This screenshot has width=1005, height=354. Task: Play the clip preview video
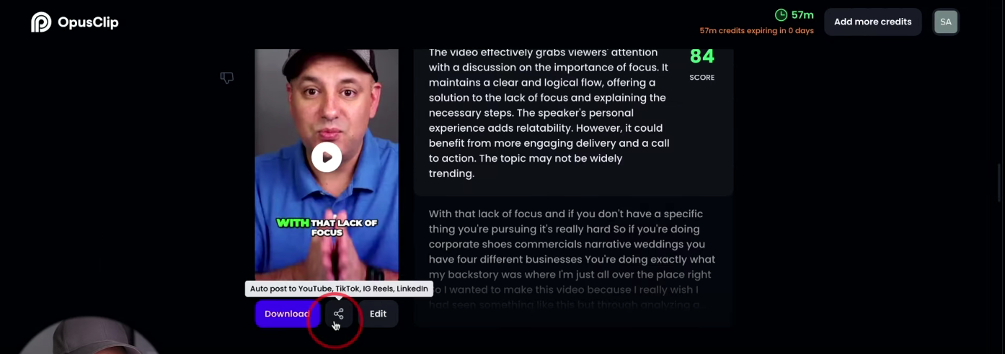pyautogui.click(x=327, y=157)
